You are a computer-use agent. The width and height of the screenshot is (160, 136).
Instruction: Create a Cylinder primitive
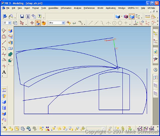coord(4,108)
